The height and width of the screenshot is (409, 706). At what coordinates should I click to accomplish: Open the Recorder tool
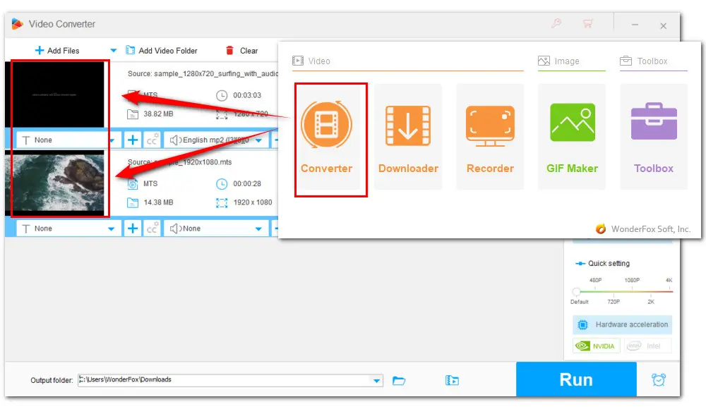point(490,140)
